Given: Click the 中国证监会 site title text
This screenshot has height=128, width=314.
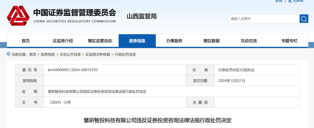Looking at the screenshot, I should click(74, 13).
